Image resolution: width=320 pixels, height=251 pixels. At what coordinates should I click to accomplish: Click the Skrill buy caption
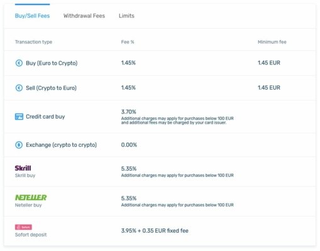pyautogui.click(x=25, y=176)
